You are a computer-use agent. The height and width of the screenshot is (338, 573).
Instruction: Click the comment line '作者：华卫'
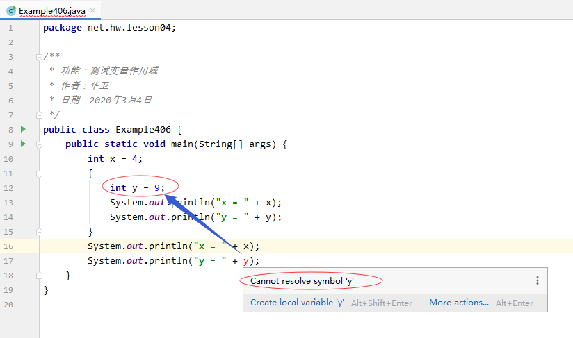point(79,85)
